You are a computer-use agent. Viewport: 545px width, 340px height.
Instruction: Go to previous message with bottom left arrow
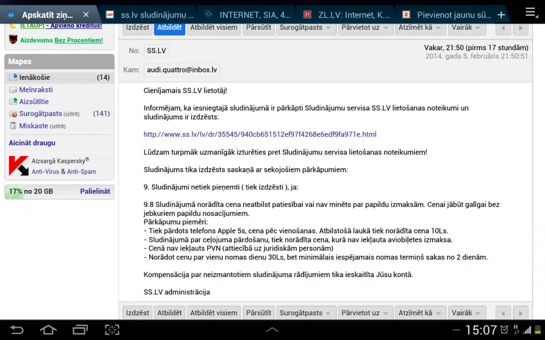point(503,313)
